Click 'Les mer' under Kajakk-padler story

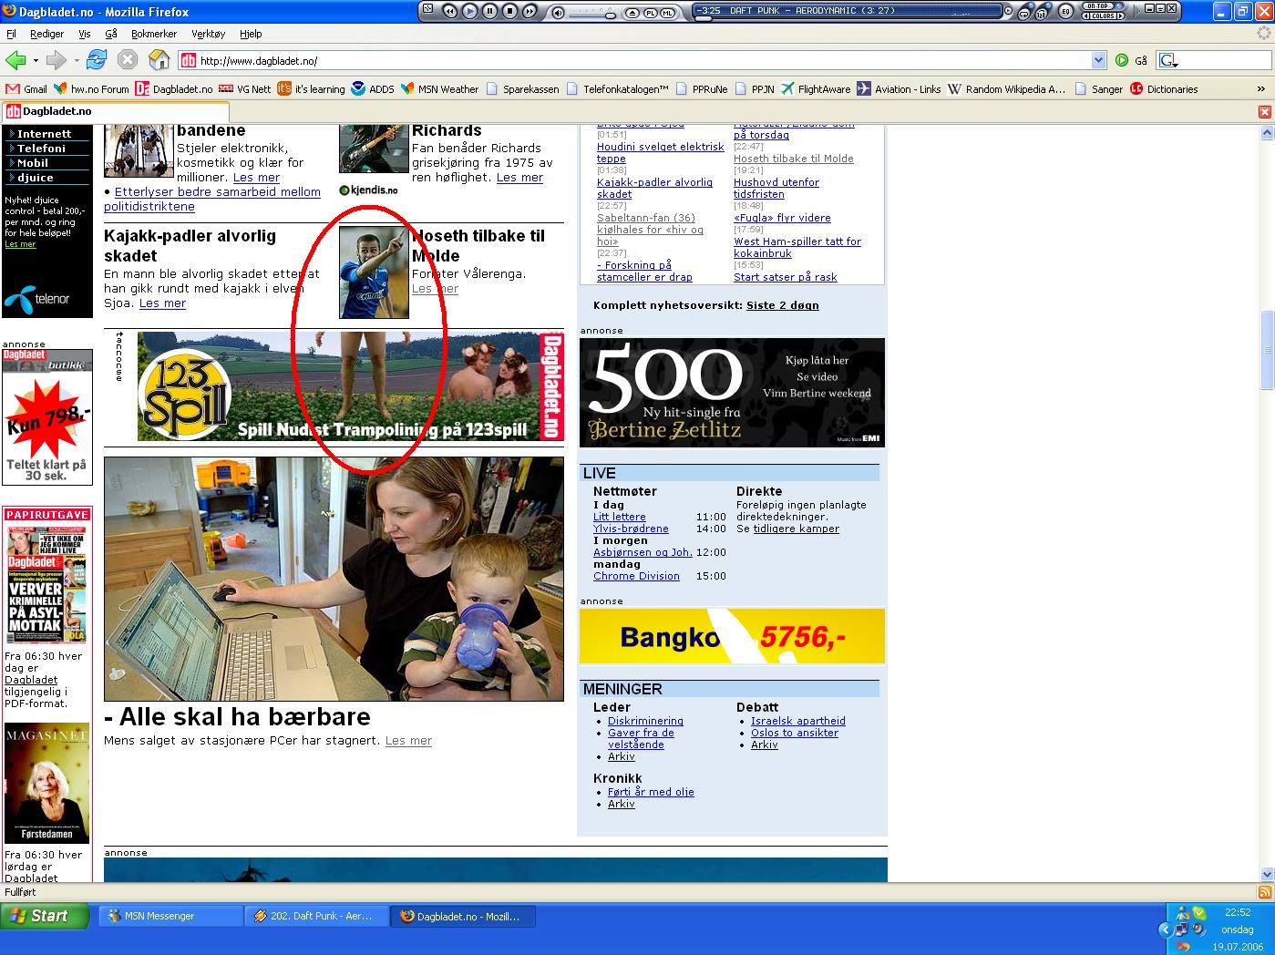(x=162, y=303)
